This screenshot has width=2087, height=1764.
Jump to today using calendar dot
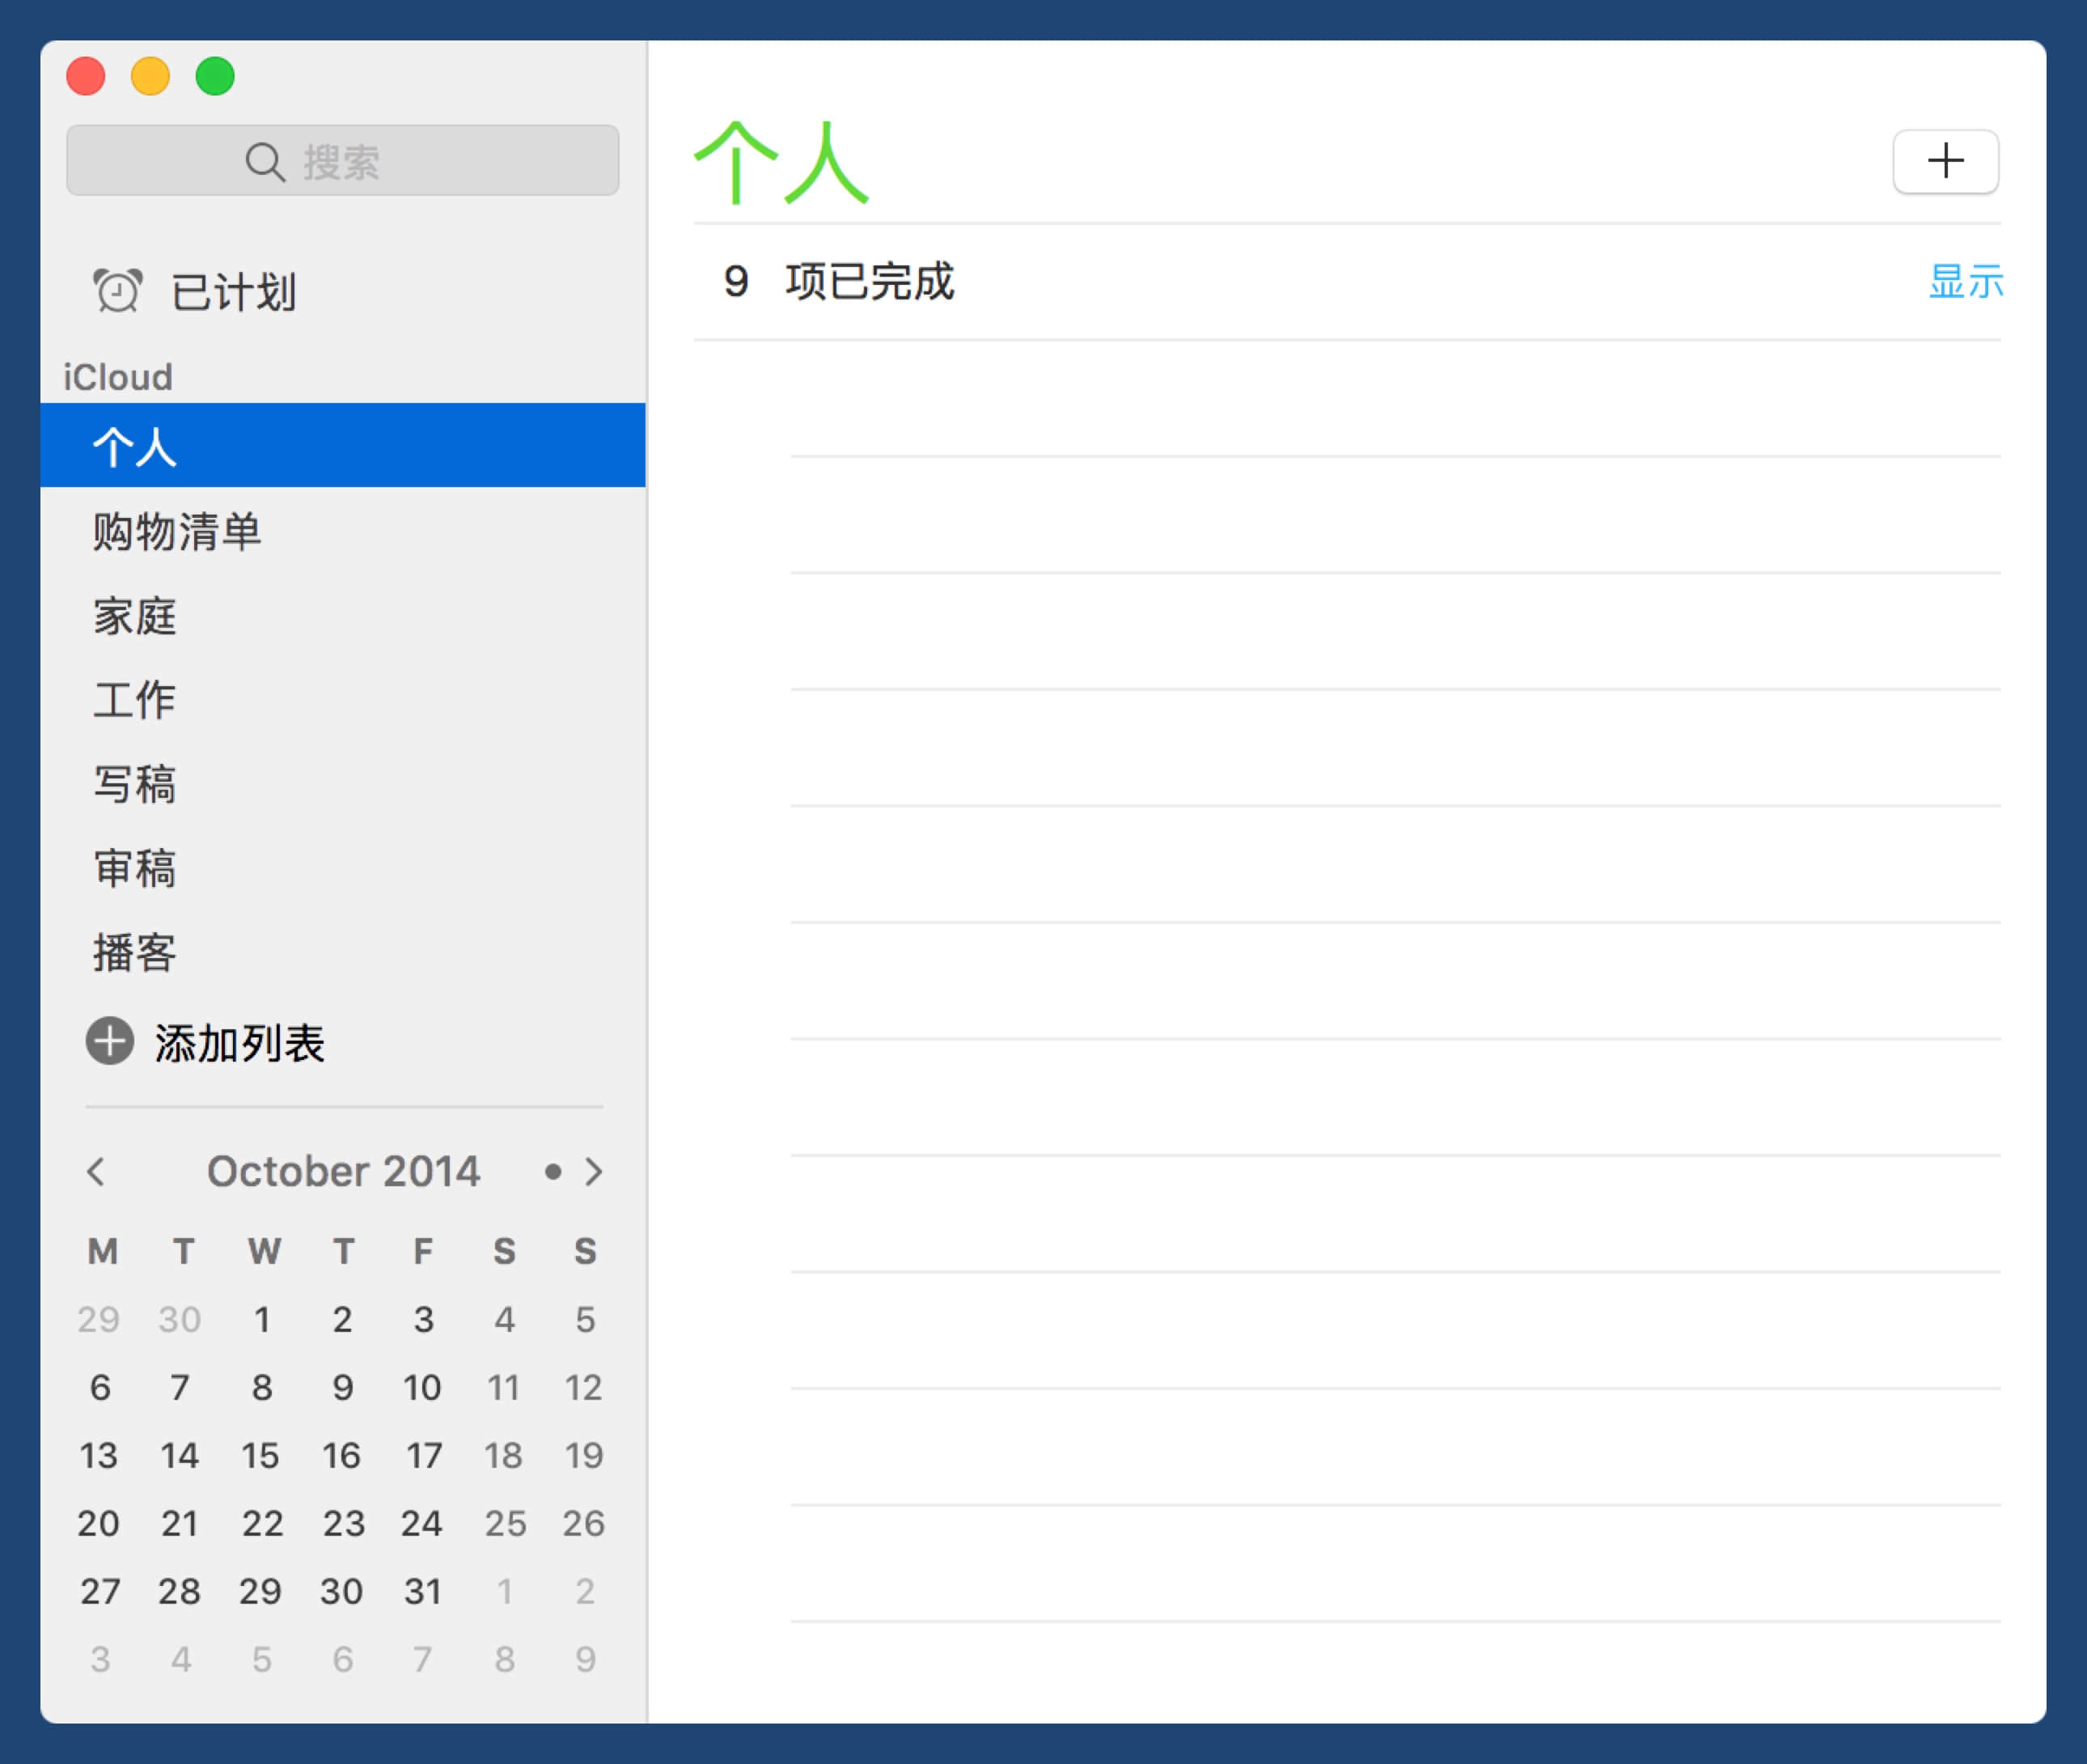552,1171
